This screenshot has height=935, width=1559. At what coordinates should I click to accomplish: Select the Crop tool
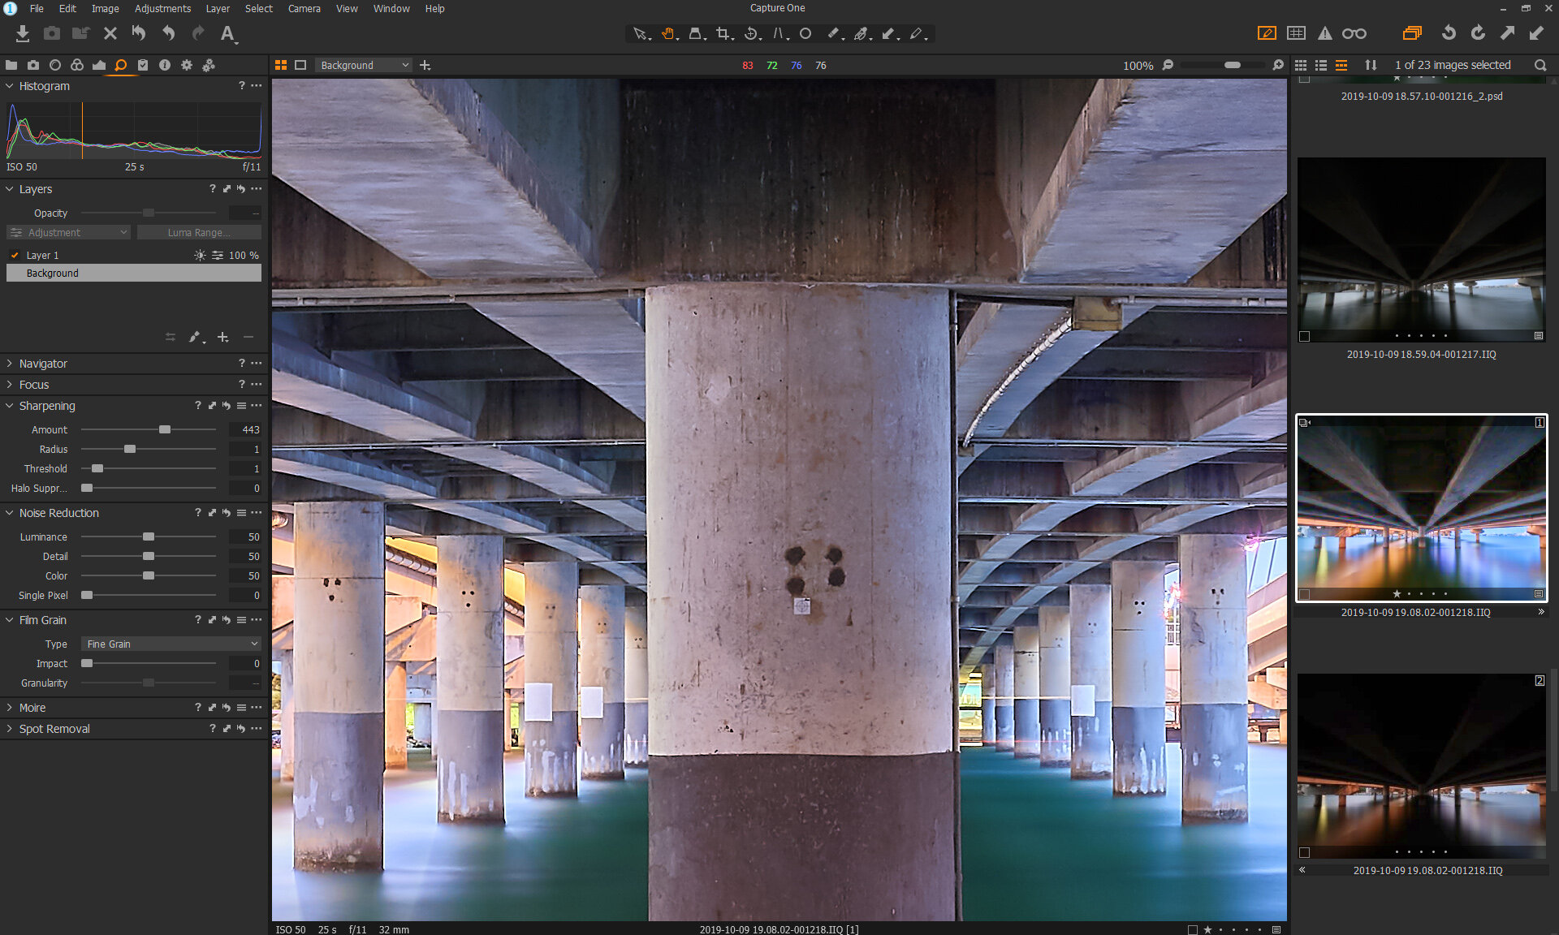point(722,34)
